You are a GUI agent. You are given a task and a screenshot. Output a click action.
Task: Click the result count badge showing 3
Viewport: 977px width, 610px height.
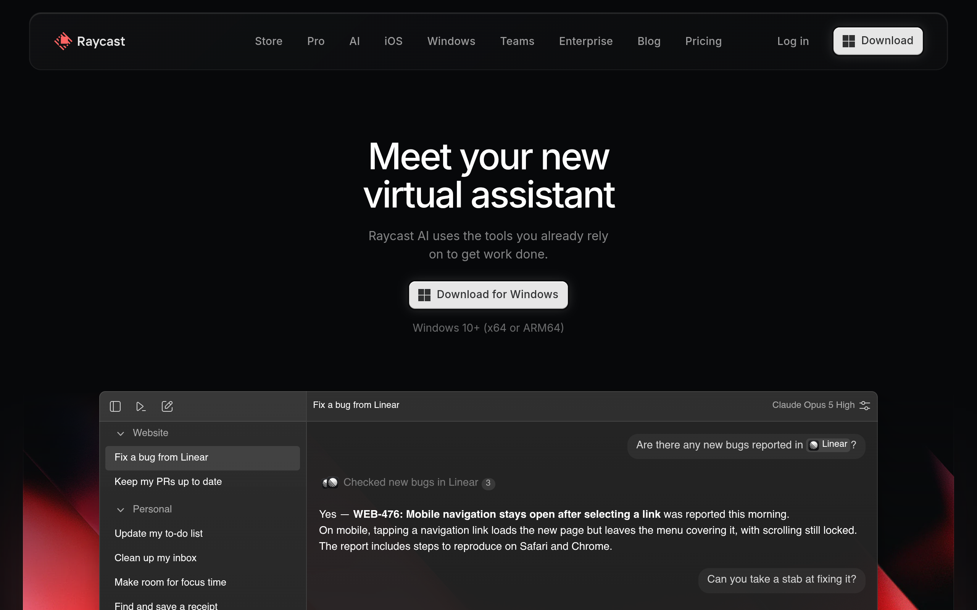click(488, 483)
